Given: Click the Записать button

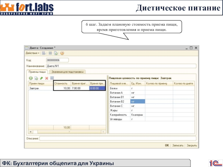Looking at the screenshot, I should tap(178, 145).
